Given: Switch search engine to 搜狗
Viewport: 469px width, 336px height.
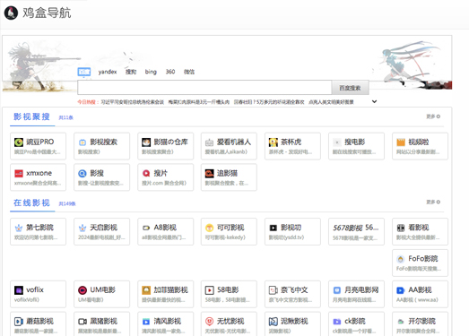Looking at the screenshot, I should tap(131, 72).
